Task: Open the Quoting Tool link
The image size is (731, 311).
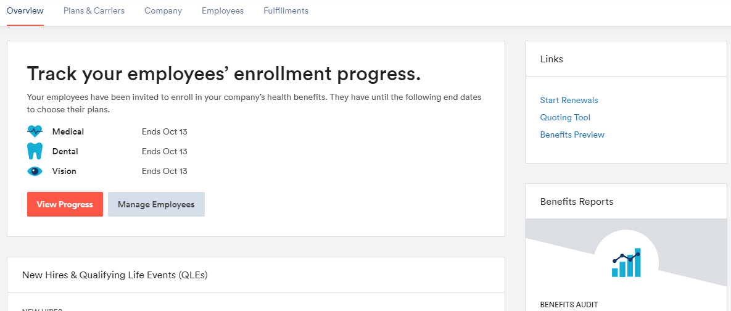Action: pos(565,117)
